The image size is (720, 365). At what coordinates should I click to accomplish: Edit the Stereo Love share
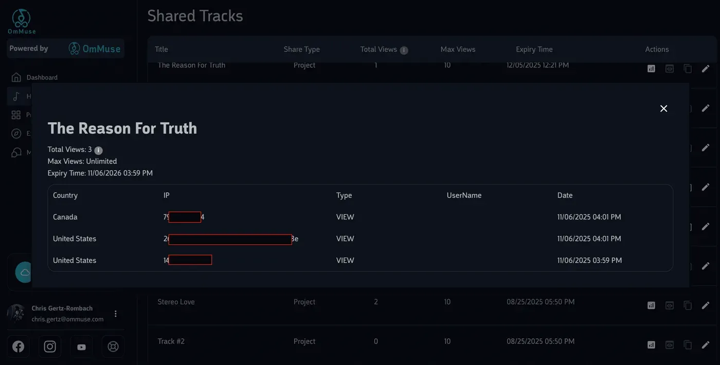[706, 305]
